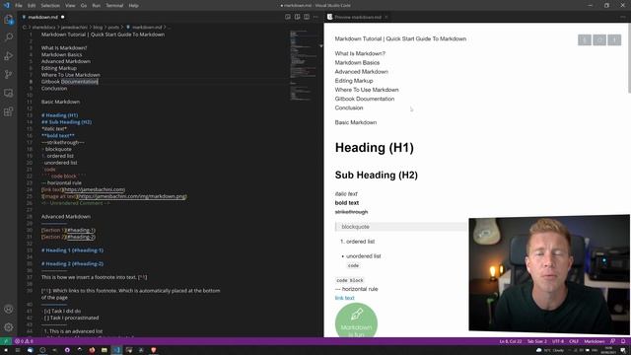Click the '[Section 1](#heading-1)' line in the editor
This screenshot has width=631, height=355.
pos(68,230)
